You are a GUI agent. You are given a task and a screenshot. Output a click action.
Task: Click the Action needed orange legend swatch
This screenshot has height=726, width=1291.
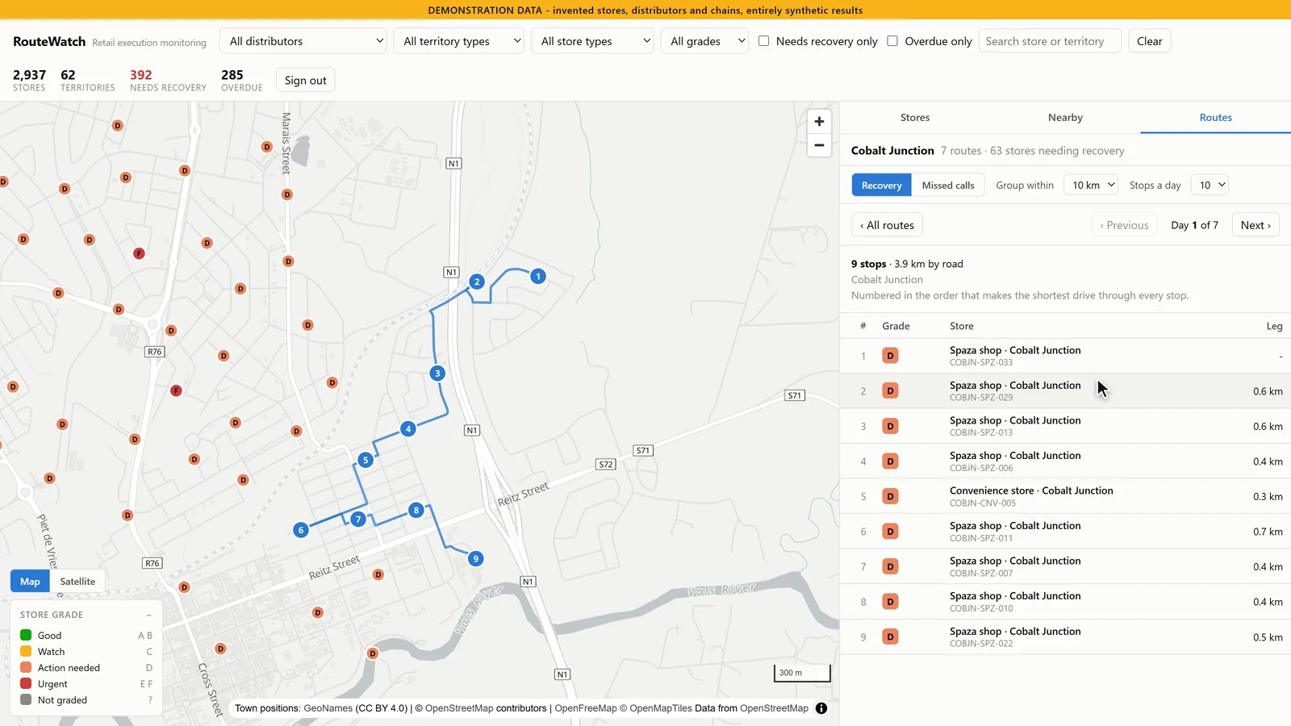click(x=26, y=667)
